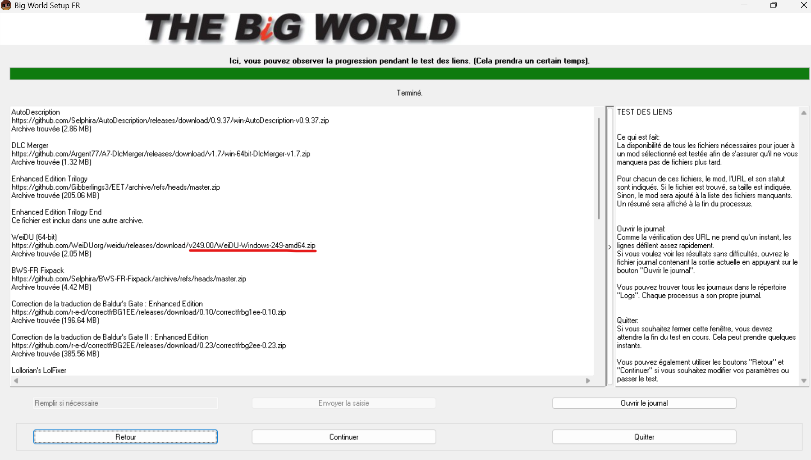Click 'Archive trouvée (385.56 MB)' status line

click(55, 354)
